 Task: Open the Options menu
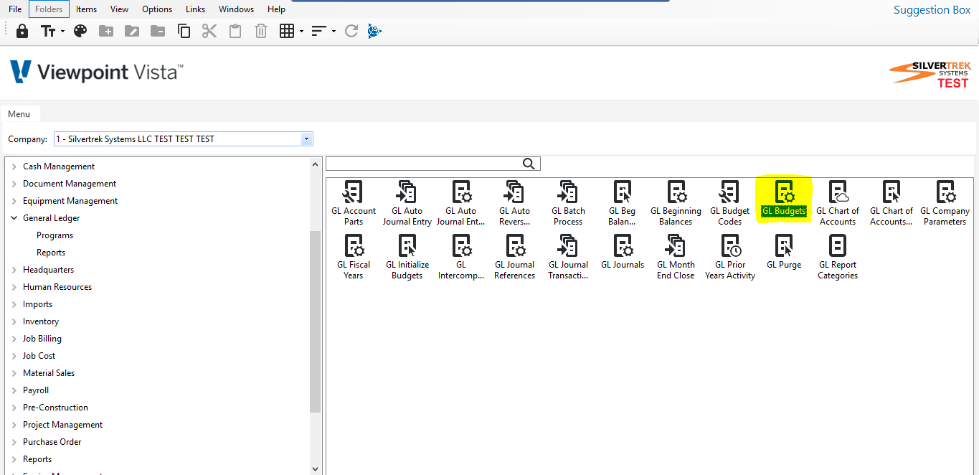pyautogui.click(x=157, y=9)
